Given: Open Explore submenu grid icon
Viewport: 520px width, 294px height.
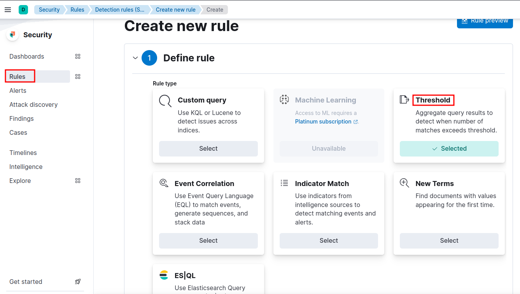Looking at the screenshot, I should pyautogui.click(x=78, y=181).
